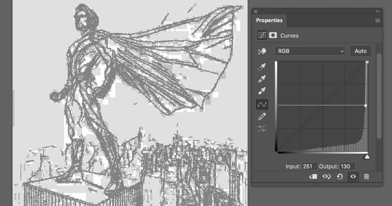
Task: Collapse the panel using double arrows
Action: (x=378, y=11)
